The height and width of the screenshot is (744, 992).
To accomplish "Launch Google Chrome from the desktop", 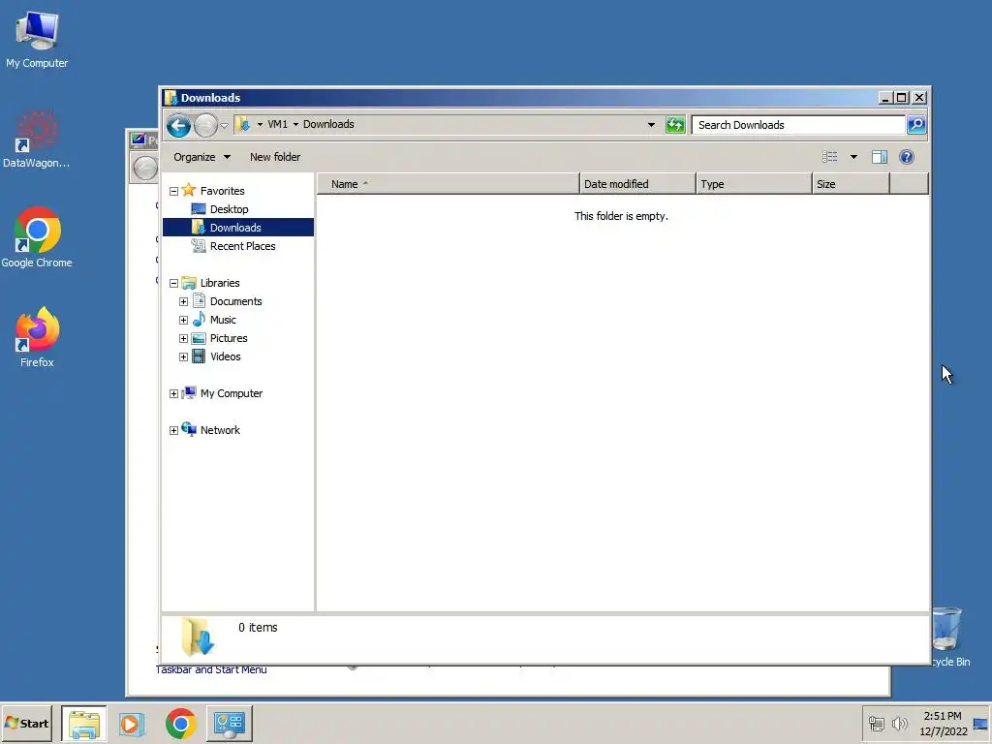I will 37,238.
